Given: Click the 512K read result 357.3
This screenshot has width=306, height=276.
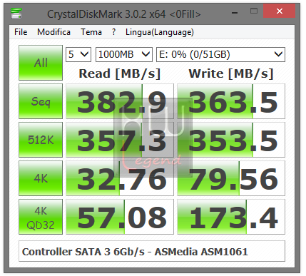Looking at the screenshot, I should [x=120, y=140].
